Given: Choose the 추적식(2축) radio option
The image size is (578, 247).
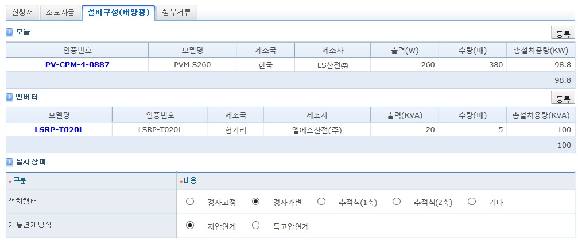Looking at the screenshot, I should point(397,202).
